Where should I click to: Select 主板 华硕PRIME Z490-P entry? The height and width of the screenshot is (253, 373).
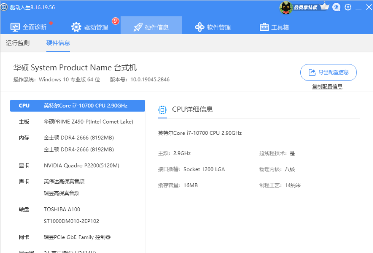[x=88, y=122]
